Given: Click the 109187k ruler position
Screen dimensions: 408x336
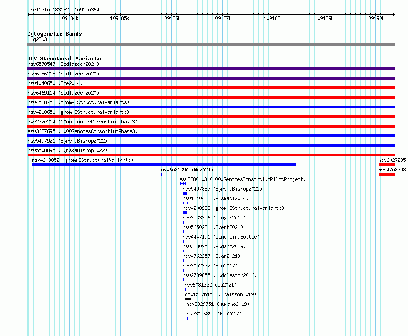Looking at the screenshot, I should 222,18.
